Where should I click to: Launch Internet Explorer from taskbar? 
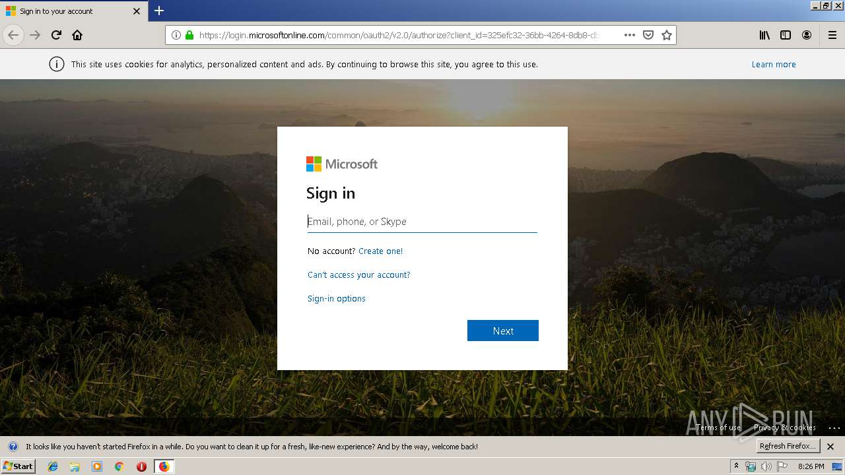pos(53,466)
